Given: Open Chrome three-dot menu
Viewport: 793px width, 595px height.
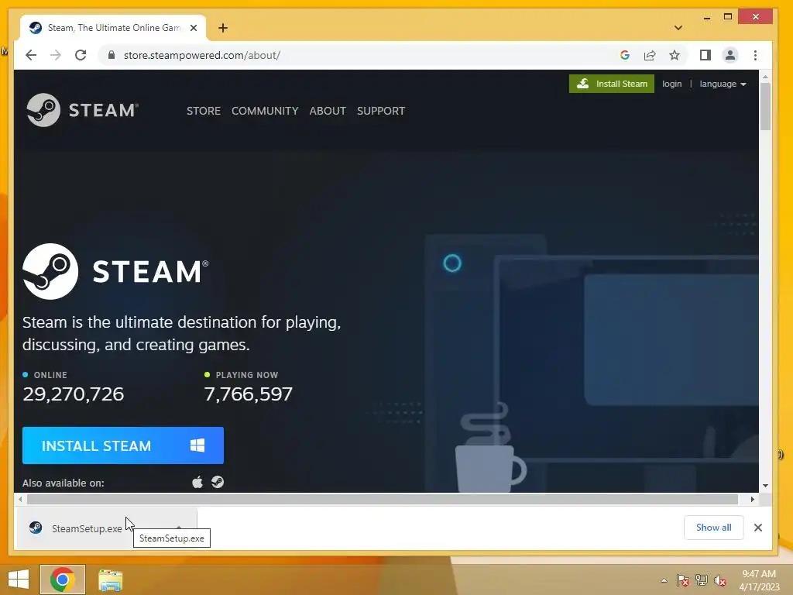Looking at the screenshot, I should tap(755, 55).
